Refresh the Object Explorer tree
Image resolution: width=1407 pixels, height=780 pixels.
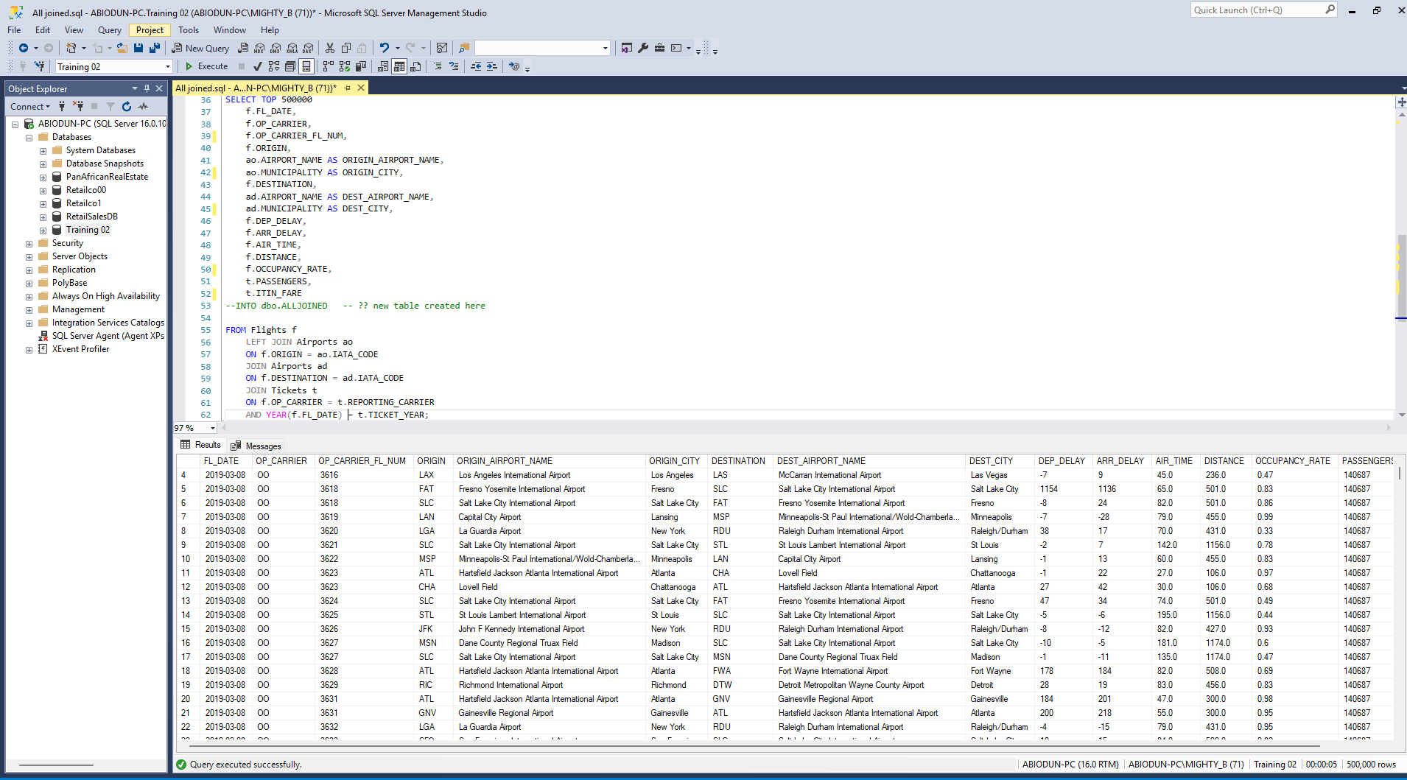pyautogui.click(x=127, y=107)
